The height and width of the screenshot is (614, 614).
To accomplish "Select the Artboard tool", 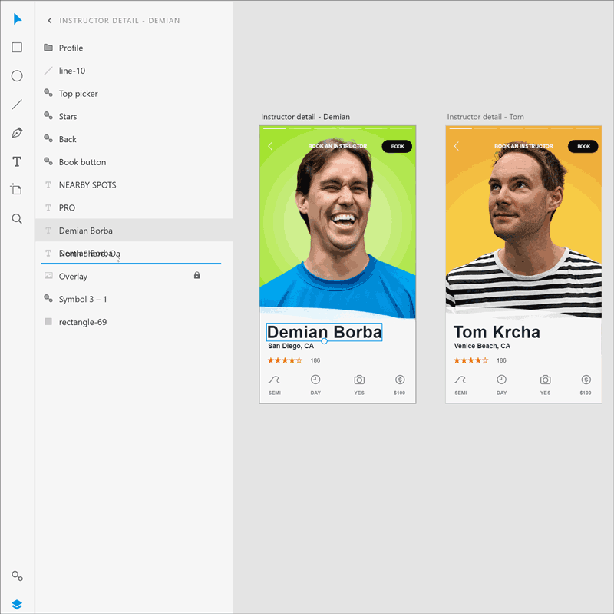I will (17, 190).
